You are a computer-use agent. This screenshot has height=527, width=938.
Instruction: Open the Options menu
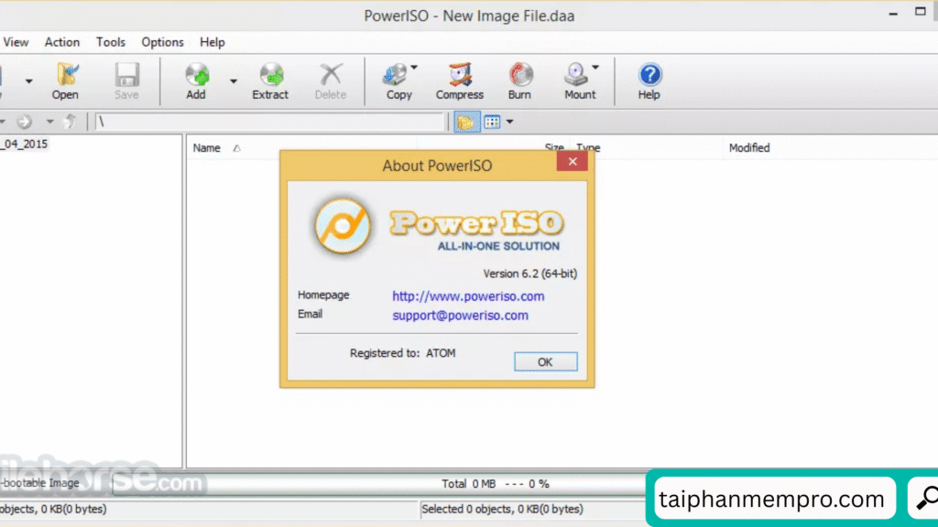(x=162, y=42)
